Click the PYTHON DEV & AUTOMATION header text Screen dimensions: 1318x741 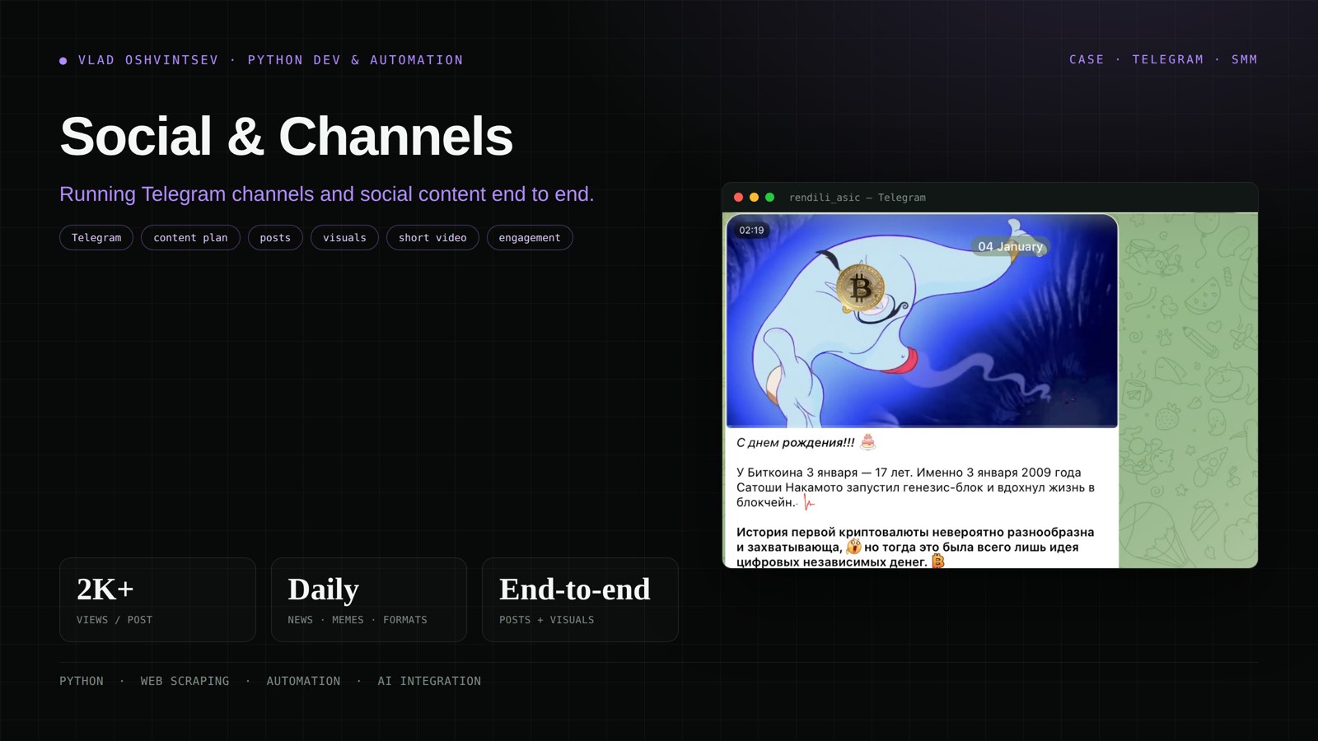coord(355,60)
